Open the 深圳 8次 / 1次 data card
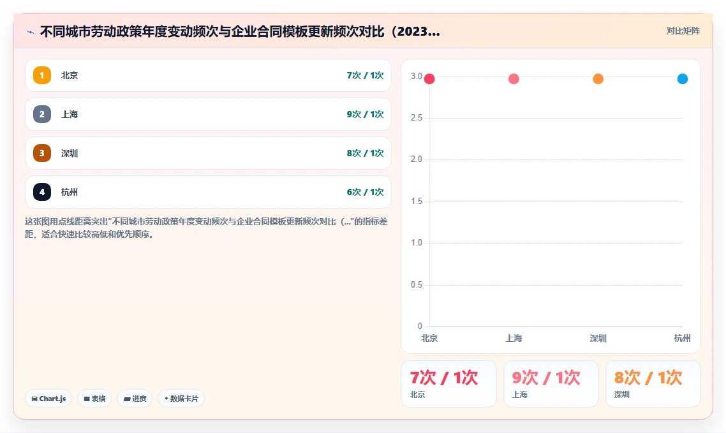 [x=653, y=384]
